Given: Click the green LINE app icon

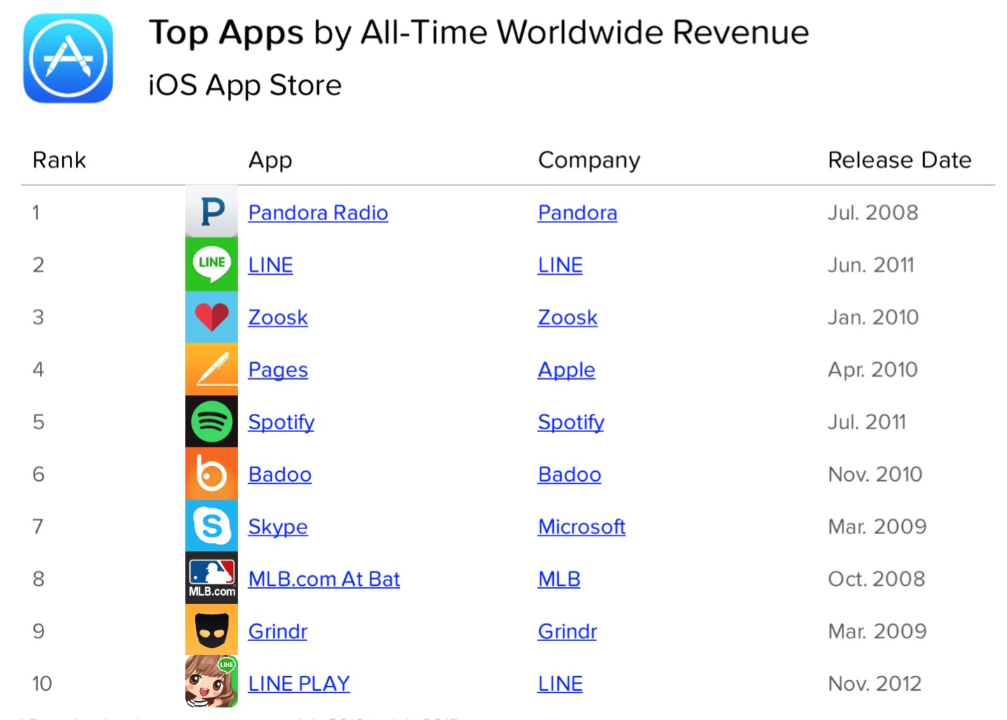Looking at the screenshot, I should click(211, 264).
